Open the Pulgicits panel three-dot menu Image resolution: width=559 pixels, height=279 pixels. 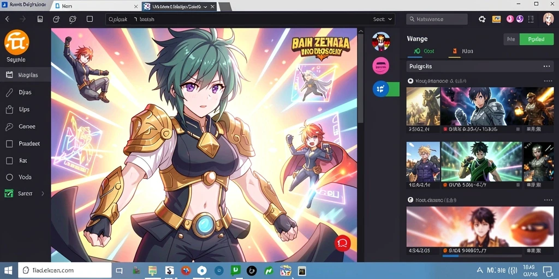point(546,66)
